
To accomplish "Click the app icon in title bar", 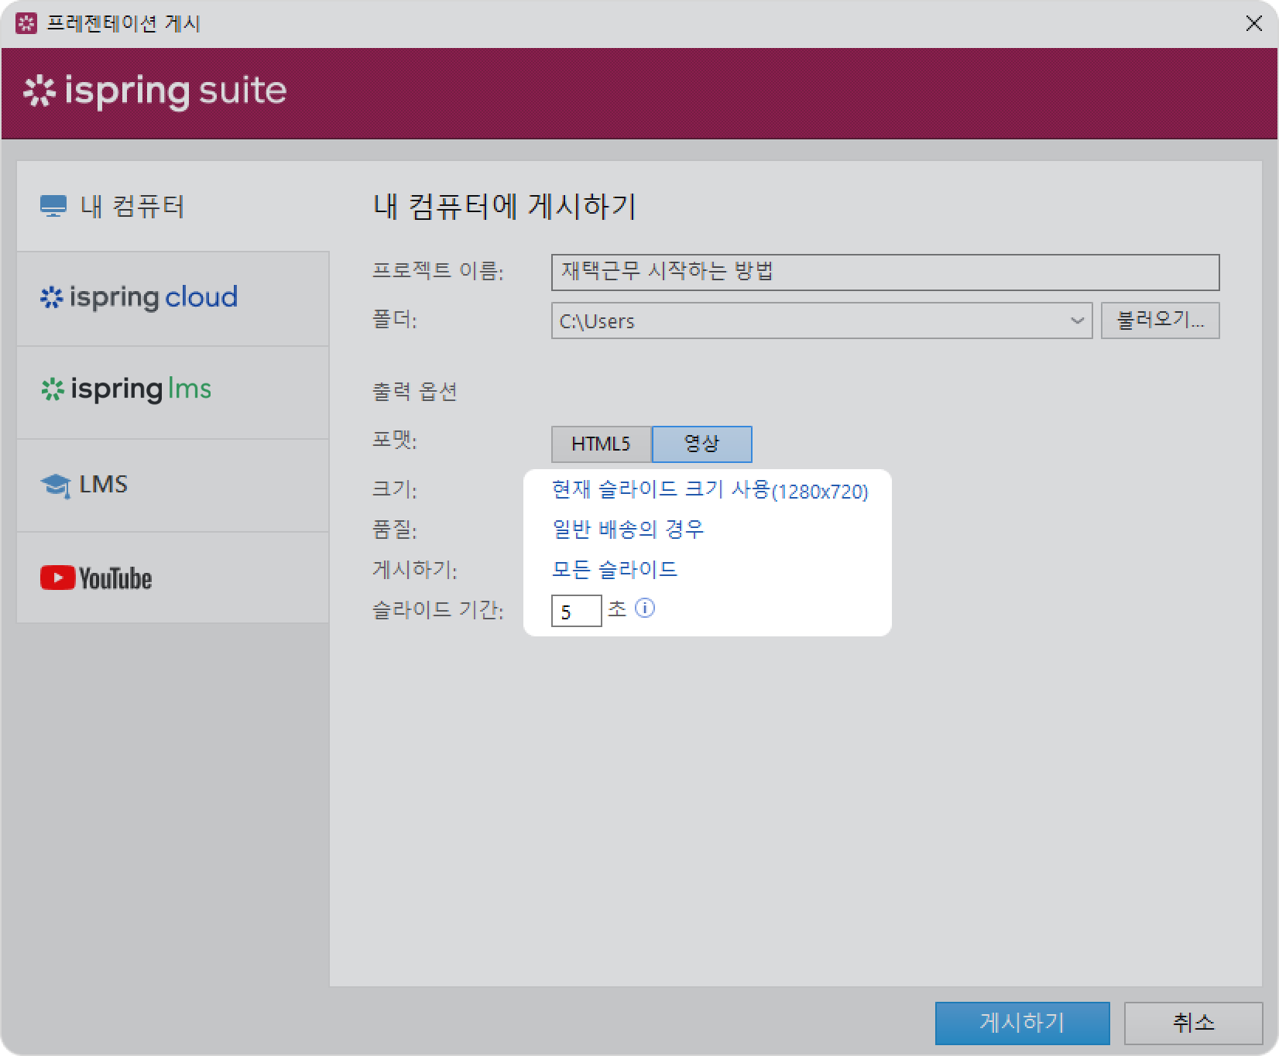I will (26, 23).
